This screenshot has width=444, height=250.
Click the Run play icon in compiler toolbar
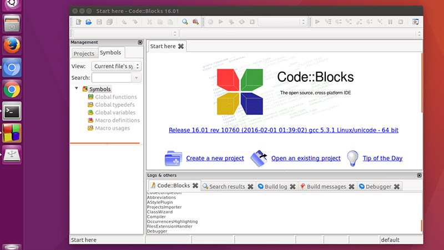(x=221, y=22)
